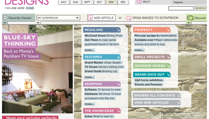
Task: Open Idyll home exhibition link
Action: (x=149, y=80)
